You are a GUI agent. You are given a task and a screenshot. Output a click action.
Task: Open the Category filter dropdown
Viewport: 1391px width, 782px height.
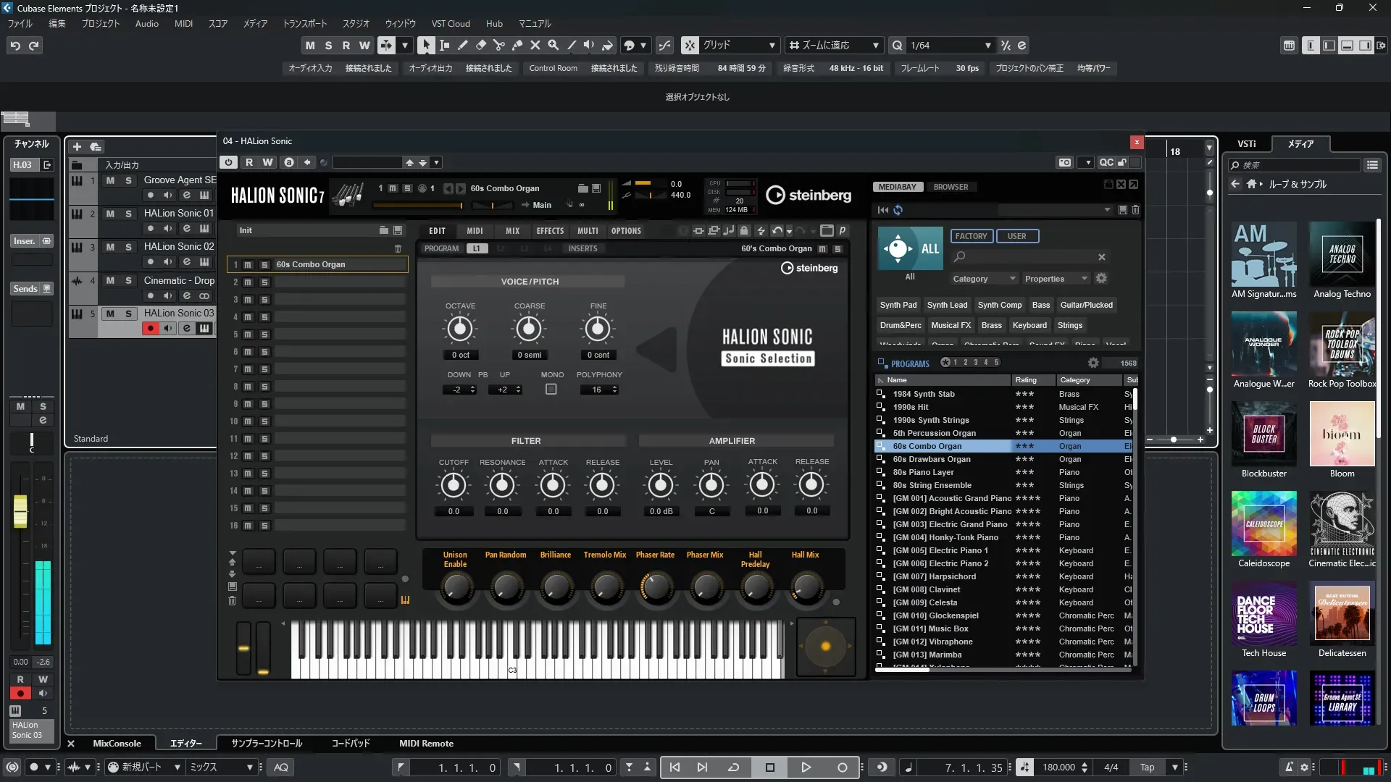983,279
